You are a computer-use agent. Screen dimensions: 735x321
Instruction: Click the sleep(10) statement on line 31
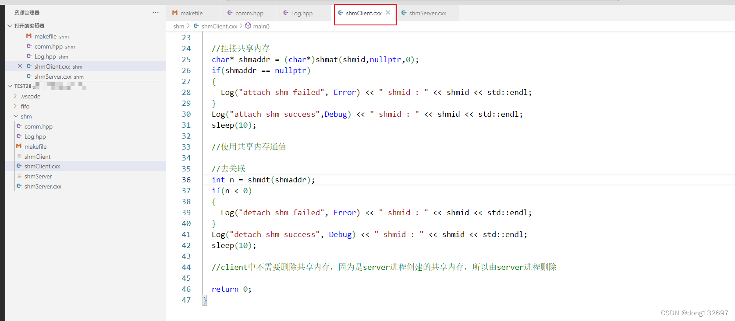click(234, 125)
